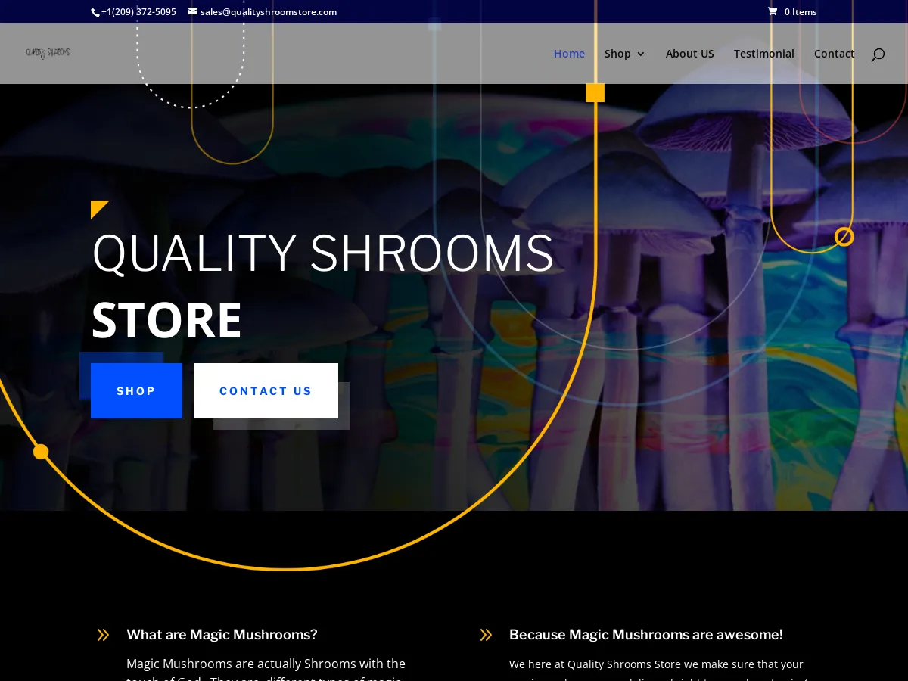Image resolution: width=908 pixels, height=681 pixels.
Task: Call the +1(209) 372-5095 phone link
Action: coord(138,11)
